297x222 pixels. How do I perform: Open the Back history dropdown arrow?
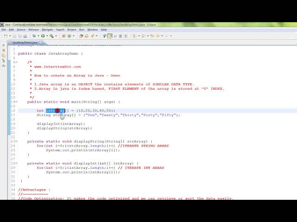point(162,36)
